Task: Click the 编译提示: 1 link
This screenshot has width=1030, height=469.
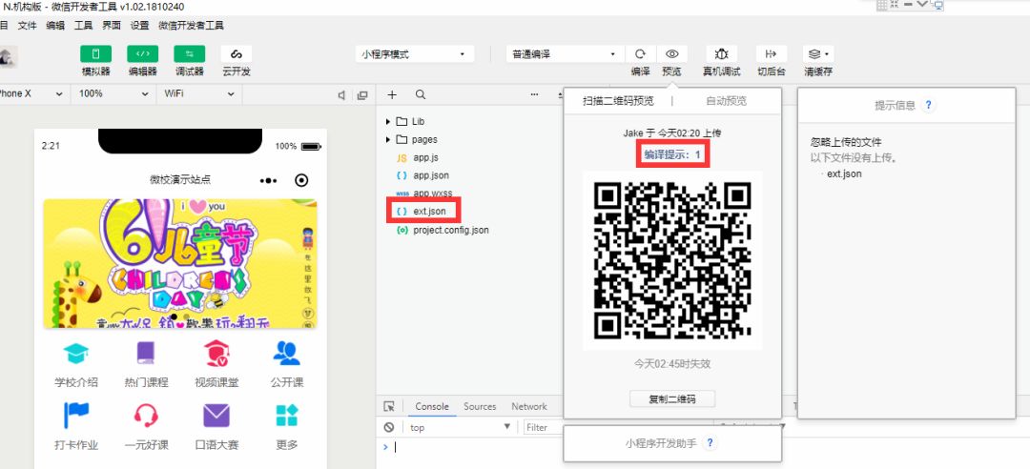Action: point(672,155)
